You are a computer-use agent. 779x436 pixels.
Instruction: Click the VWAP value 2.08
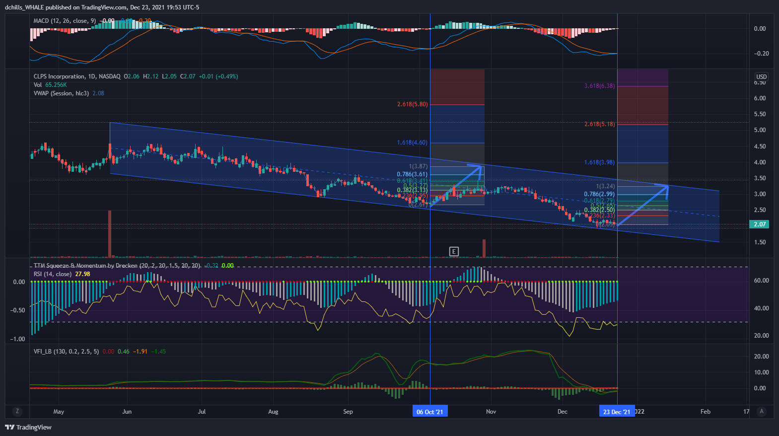(98, 93)
